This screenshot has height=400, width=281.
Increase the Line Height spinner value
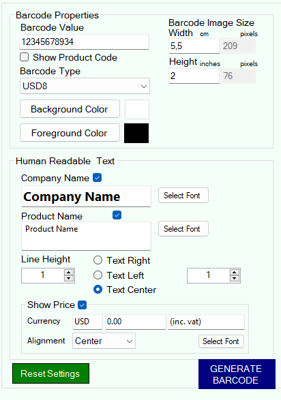(x=69, y=273)
